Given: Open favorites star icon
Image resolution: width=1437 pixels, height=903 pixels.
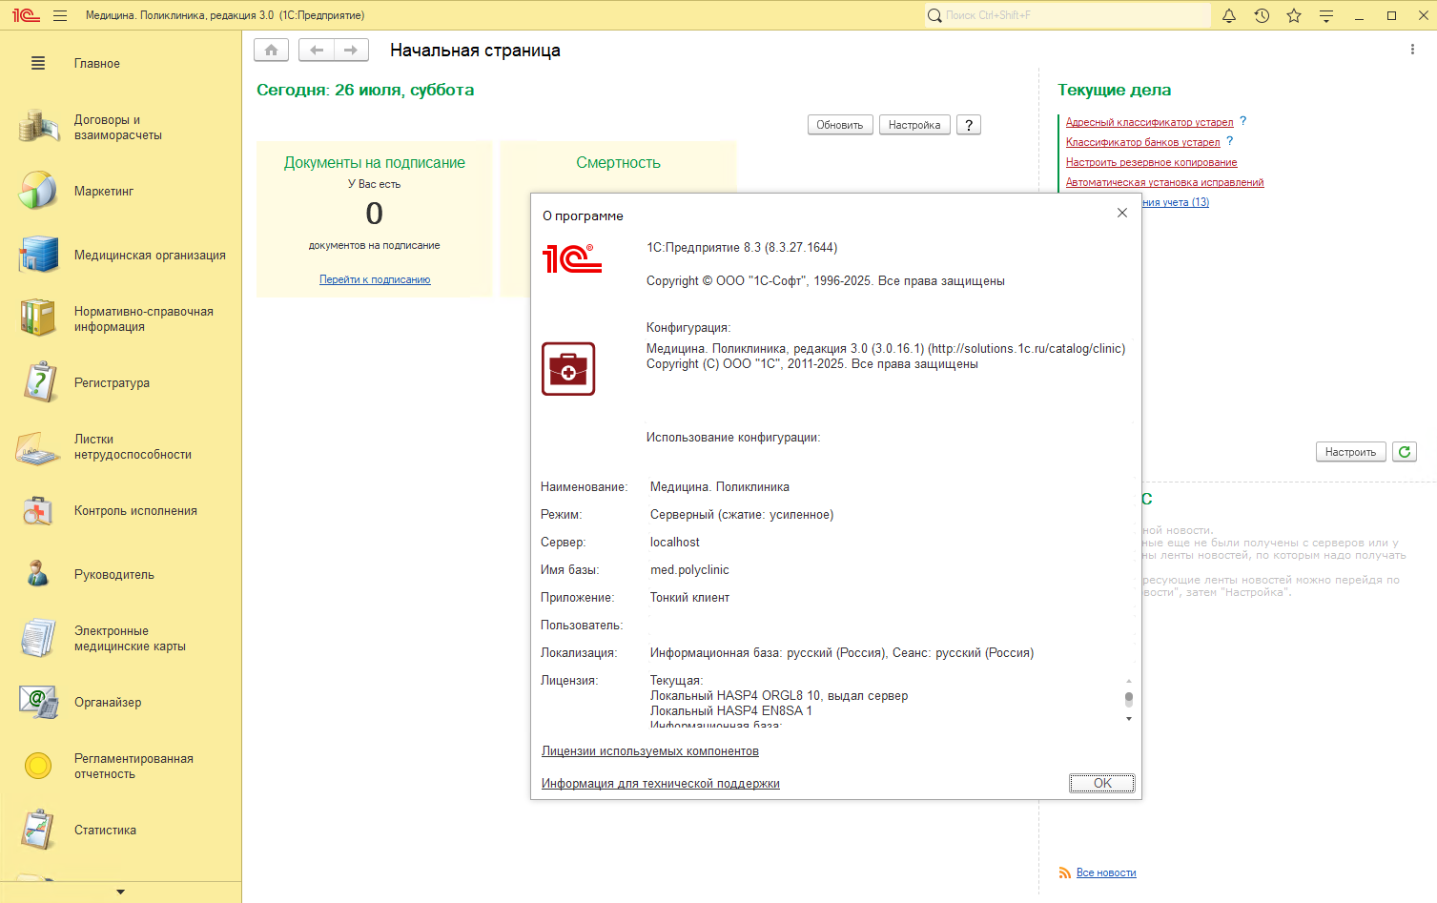Looking at the screenshot, I should (1294, 15).
